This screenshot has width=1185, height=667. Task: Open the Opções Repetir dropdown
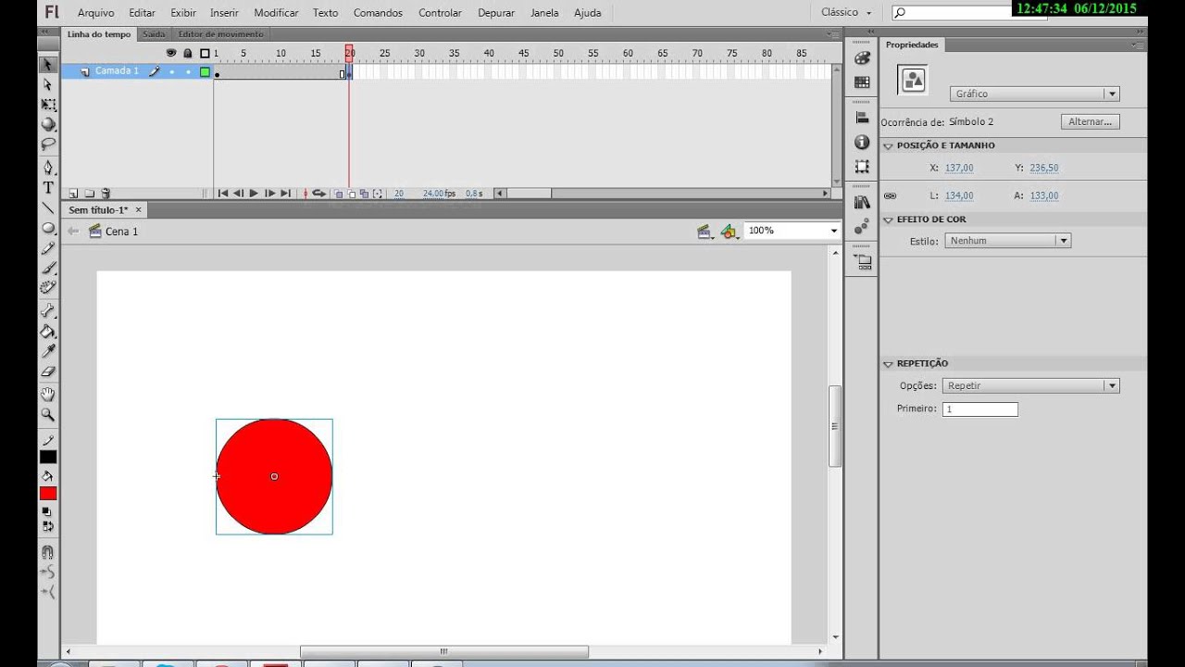click(1031, 385)
